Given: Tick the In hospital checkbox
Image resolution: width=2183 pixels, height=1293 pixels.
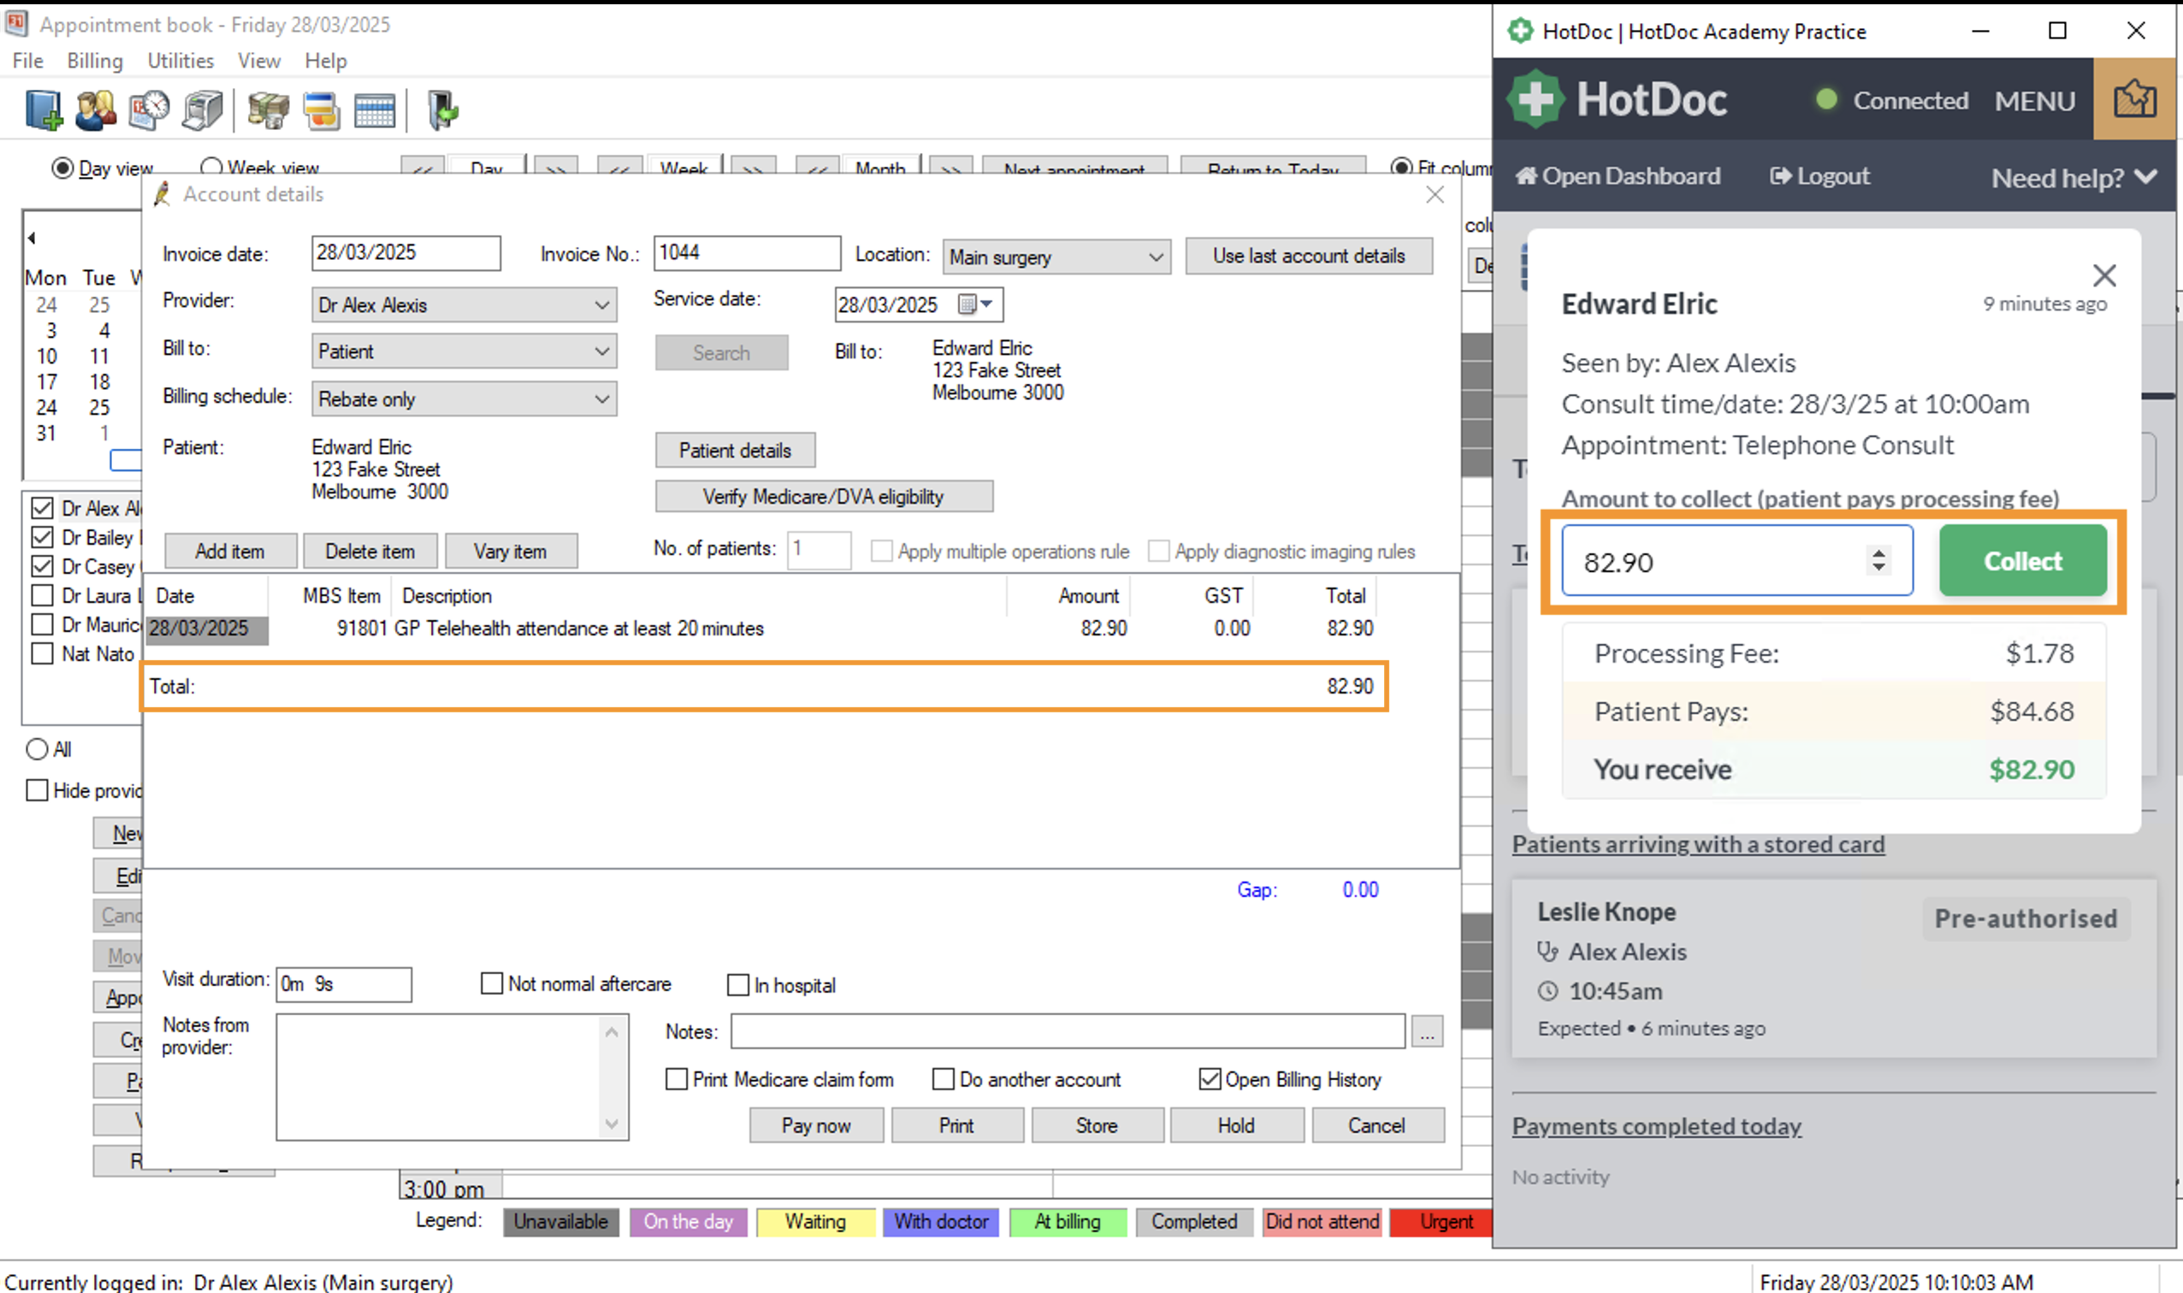Looking at the screenshot, I should 738,984.
